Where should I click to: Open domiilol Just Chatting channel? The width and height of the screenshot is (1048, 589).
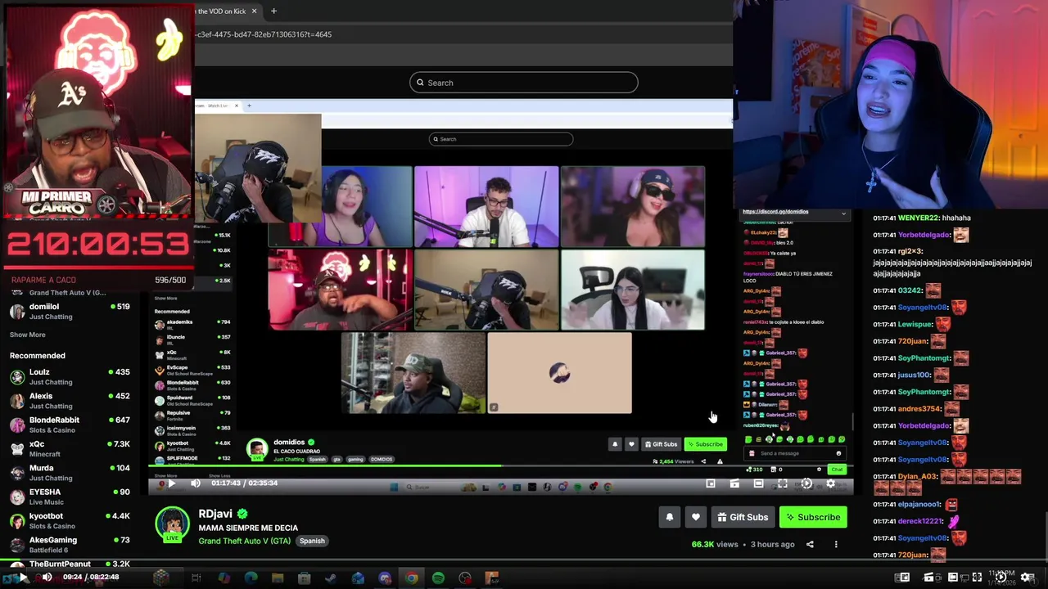[x=70, y=311]
